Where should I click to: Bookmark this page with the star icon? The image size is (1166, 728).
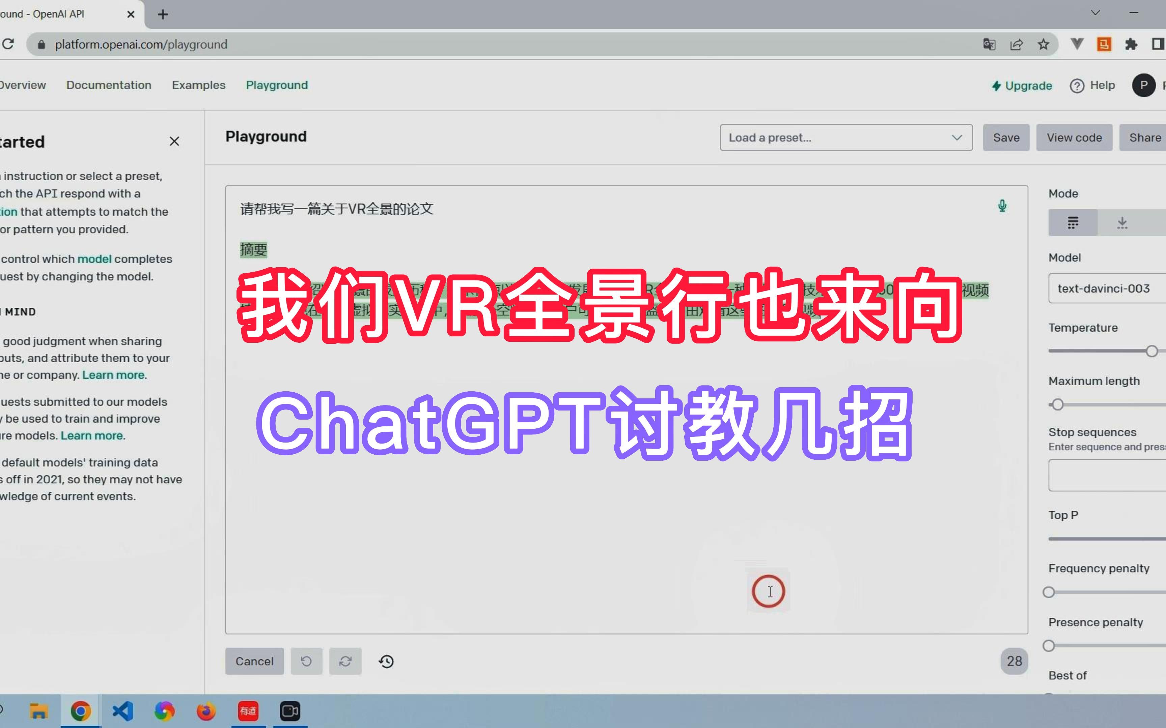pyautogui.click(x=1044, y=44)
